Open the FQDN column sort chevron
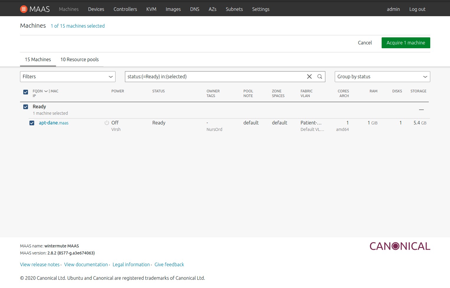This screenshot has width=450, height=288. [46, 91]
